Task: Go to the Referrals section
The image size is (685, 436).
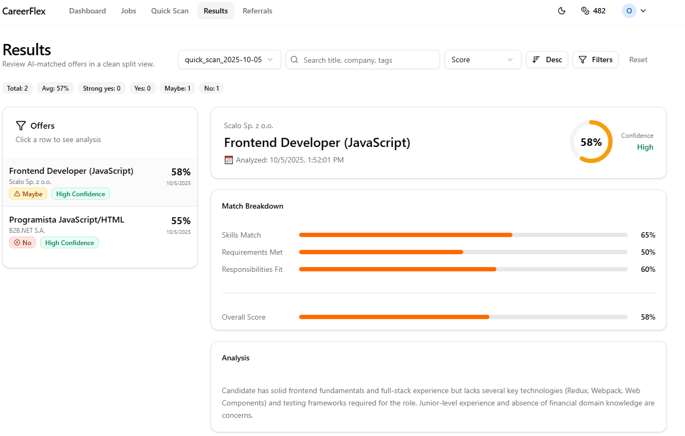Action: [257, 11]
